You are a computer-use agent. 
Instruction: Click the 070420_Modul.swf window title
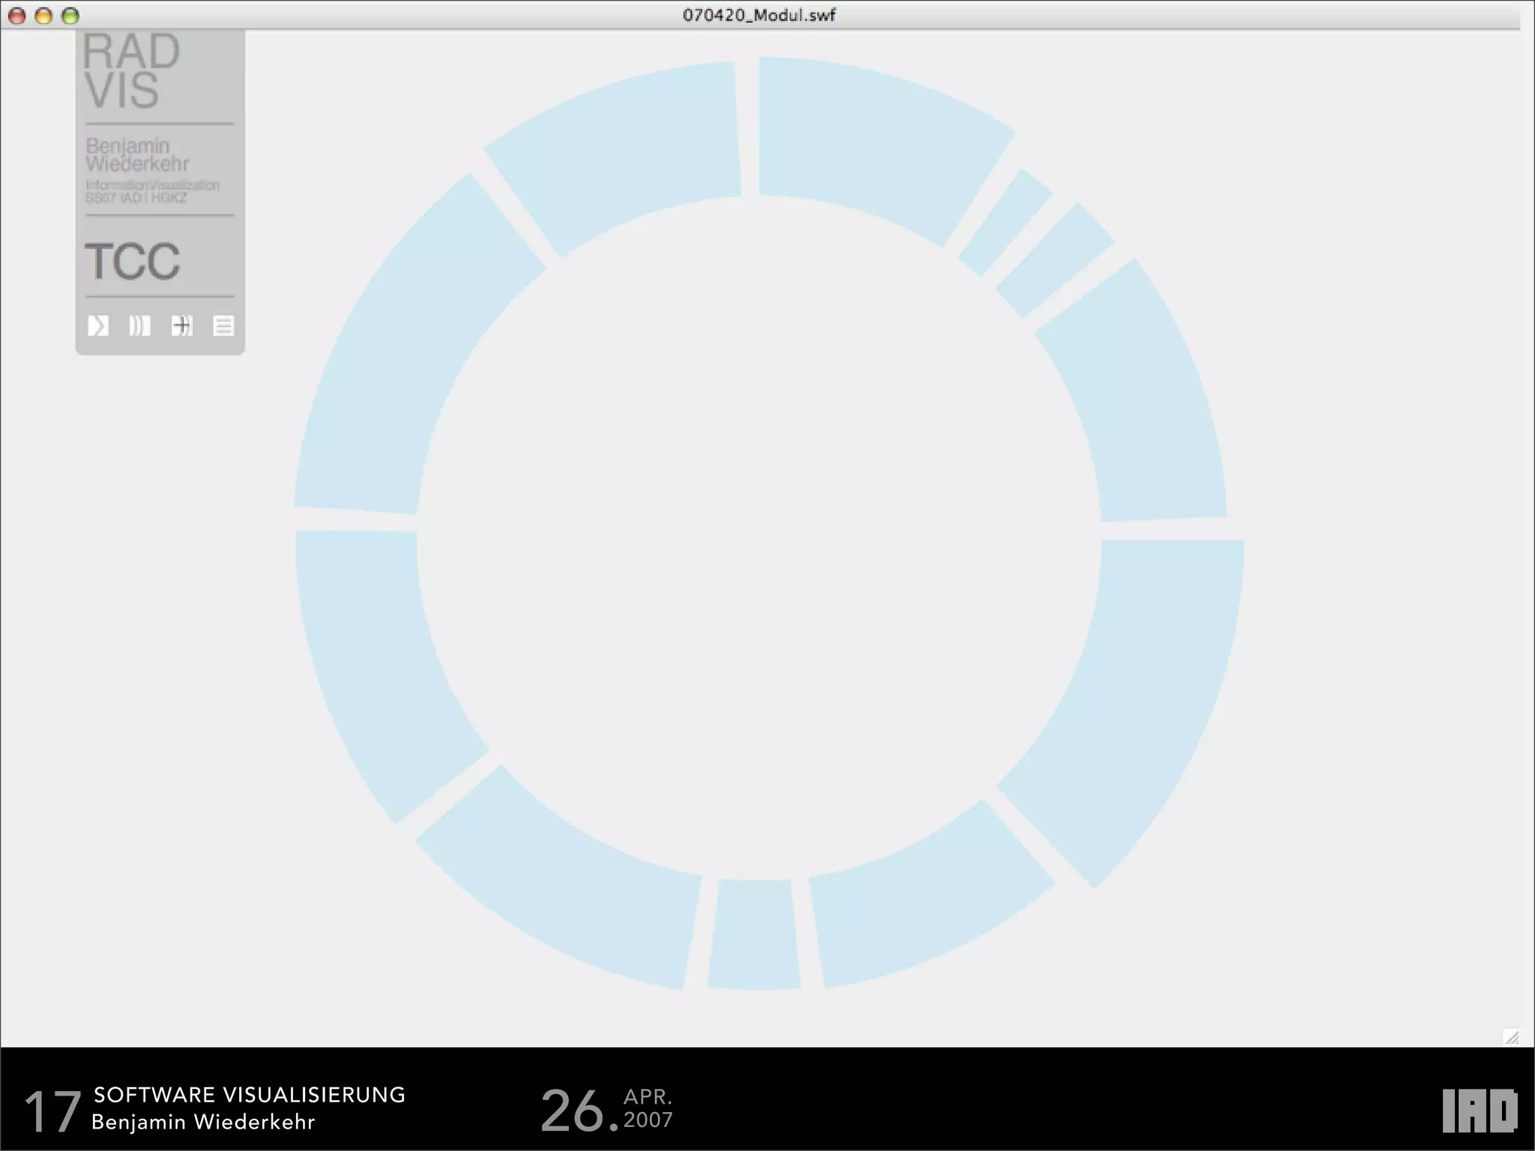point(759,15)
